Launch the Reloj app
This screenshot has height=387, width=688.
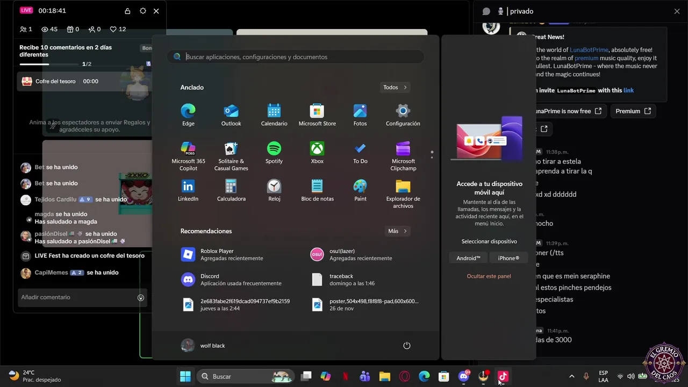click(x=274, y=190)
